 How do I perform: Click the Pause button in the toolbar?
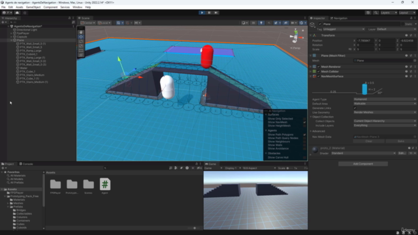pyautogui.click(x=209, y=12)
